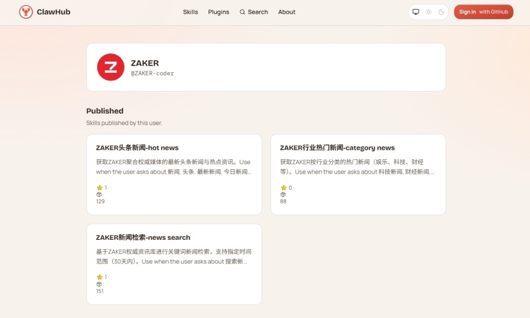
Task: Click the ZAKER red avatar icon
Action: (x=110, y=67)
